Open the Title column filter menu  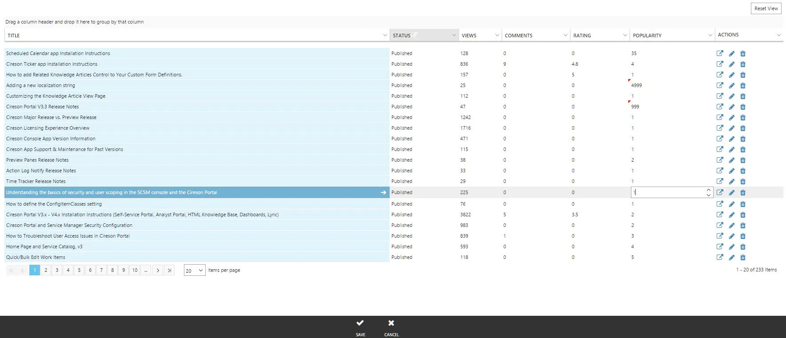coord(385,35)
